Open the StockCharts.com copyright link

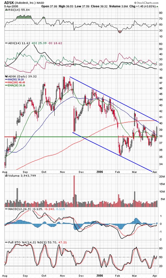pos(146,3)
